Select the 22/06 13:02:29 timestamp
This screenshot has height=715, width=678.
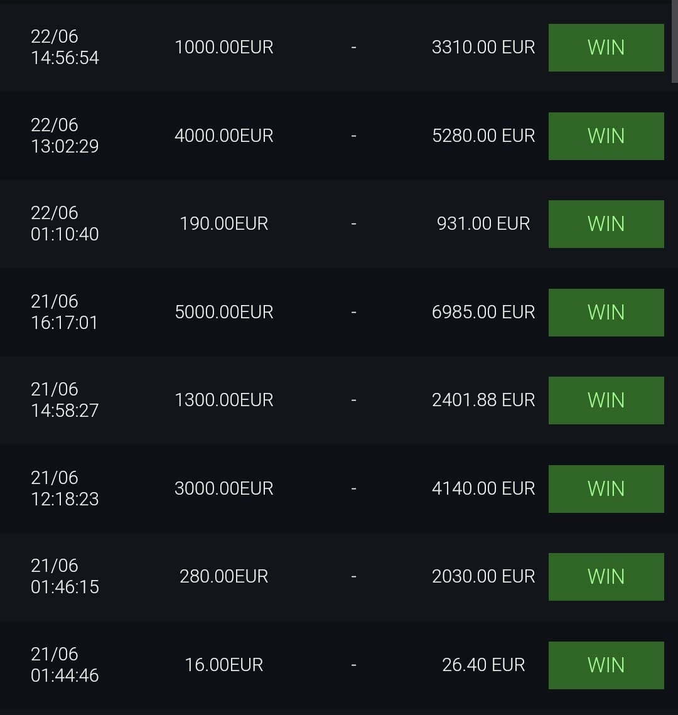coord(65,136)
